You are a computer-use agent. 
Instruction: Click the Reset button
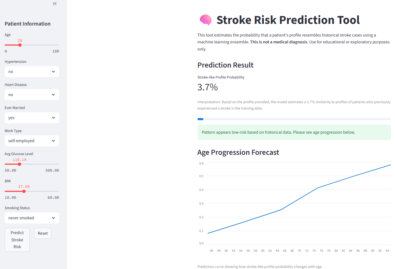coord(43,233)
